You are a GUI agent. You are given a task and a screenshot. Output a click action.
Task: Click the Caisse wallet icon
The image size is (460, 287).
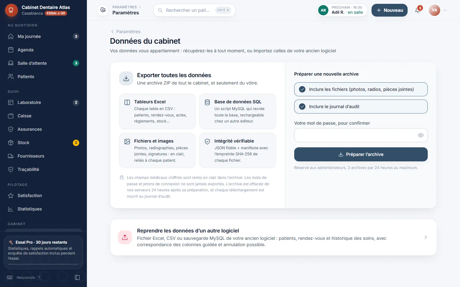(x=11, y=116)
